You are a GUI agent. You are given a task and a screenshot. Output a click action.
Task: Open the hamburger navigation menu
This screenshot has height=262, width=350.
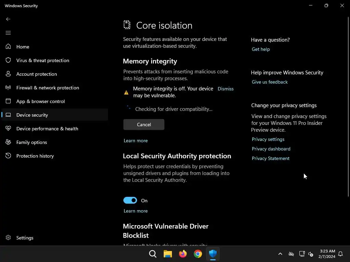(8, 33)
